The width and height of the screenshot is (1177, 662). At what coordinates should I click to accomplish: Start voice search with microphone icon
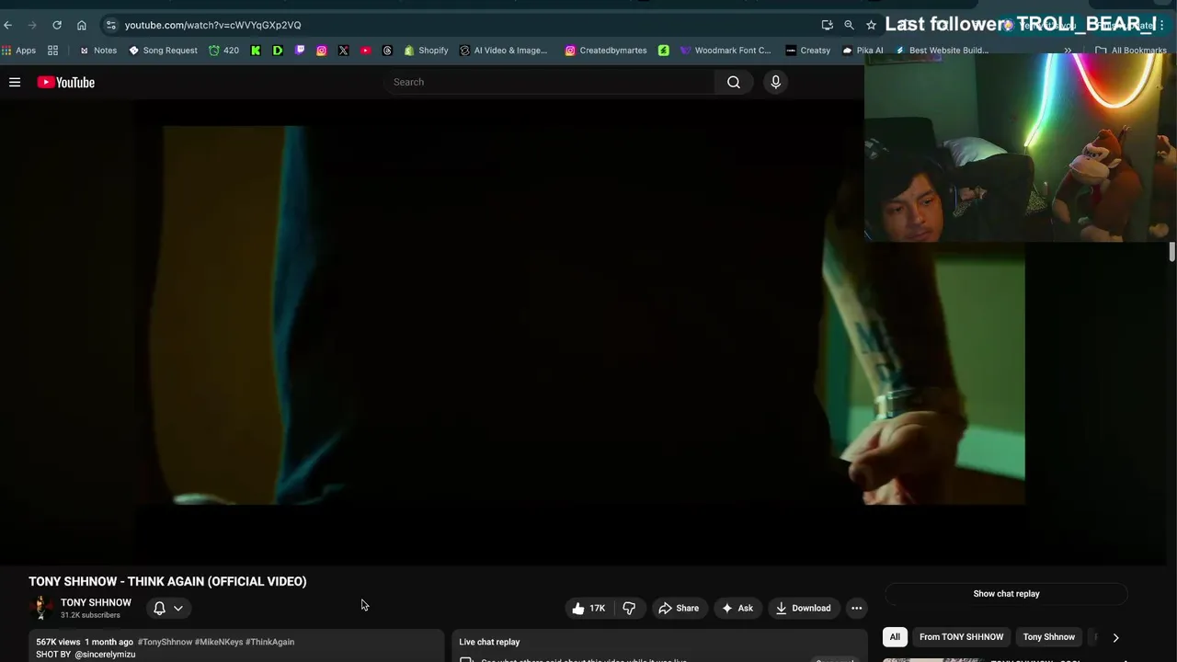775,82
